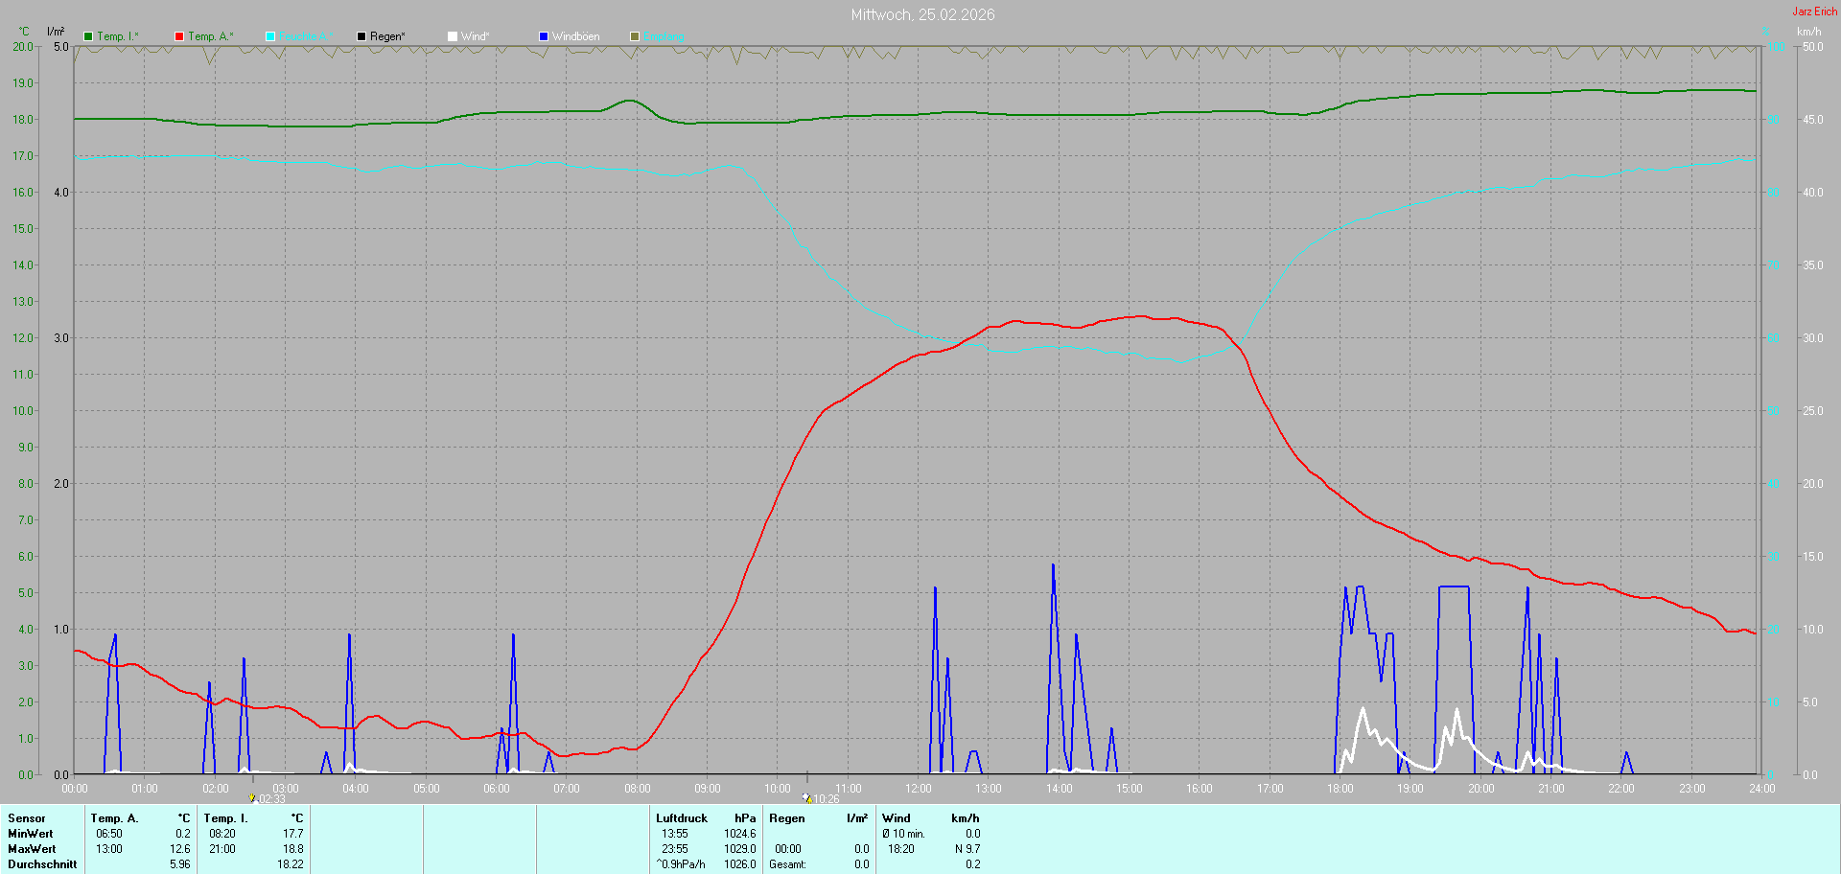Click the 06:00 time axis label
The image size is (1841, 874).
(497, 789)
